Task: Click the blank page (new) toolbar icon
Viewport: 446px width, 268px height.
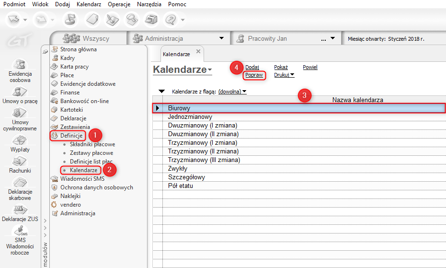Action: click(x=93, y=20)
